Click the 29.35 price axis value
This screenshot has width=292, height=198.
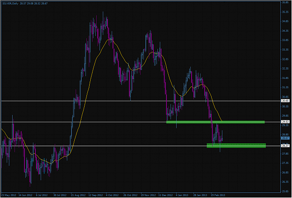pyautogui.click(x=285, y=125)
